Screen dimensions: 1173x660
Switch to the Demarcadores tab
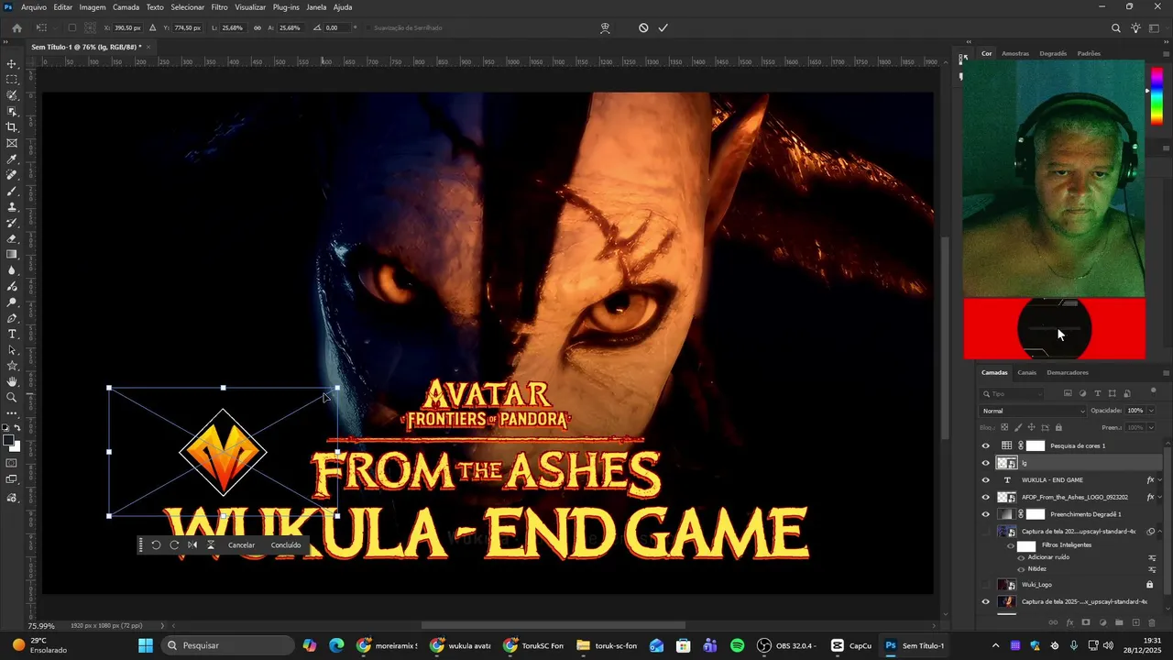coord(1068,372)
